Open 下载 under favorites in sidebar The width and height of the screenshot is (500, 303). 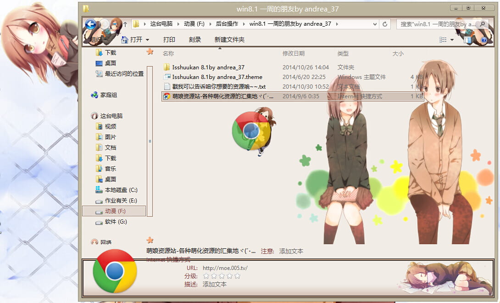coord(111,52)
